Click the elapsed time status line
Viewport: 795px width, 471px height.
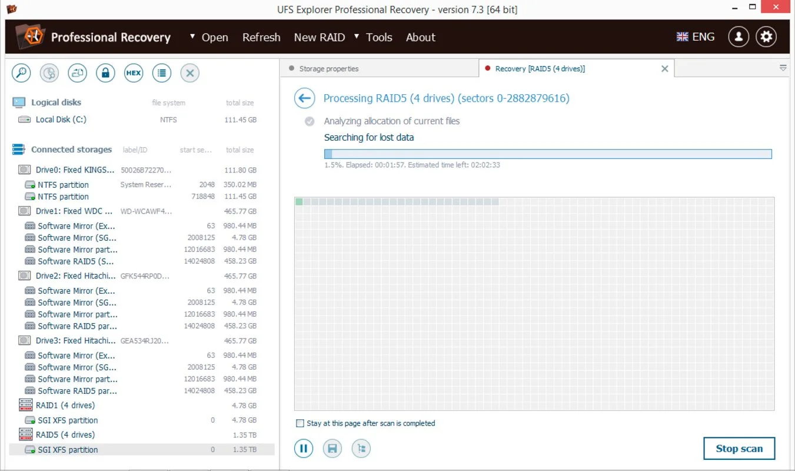pyautogui.click(x=412, y=165)
